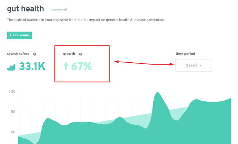Click the growth label text
This screenshot has height=144, width=238.
(69, 54)
